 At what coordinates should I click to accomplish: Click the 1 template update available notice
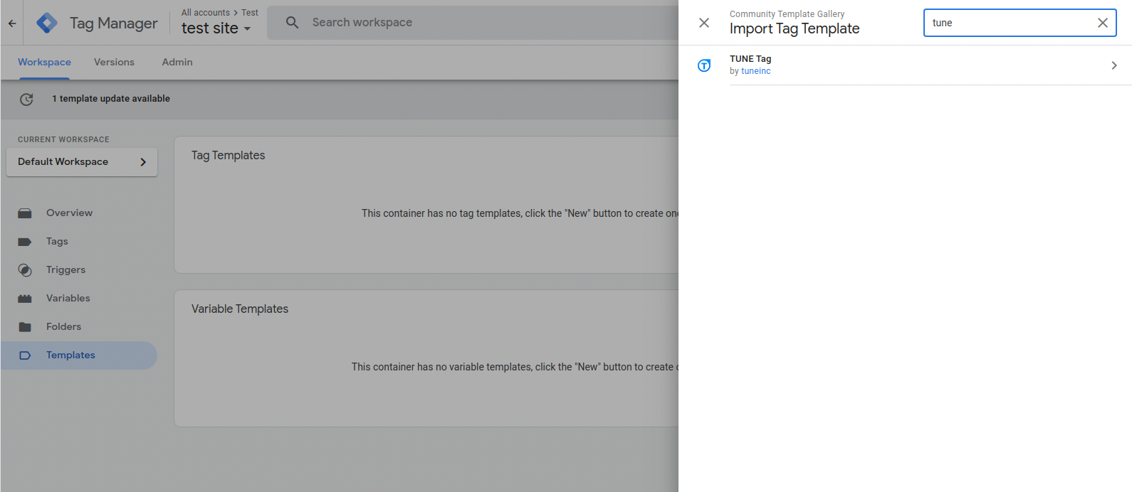pos(111,99)
